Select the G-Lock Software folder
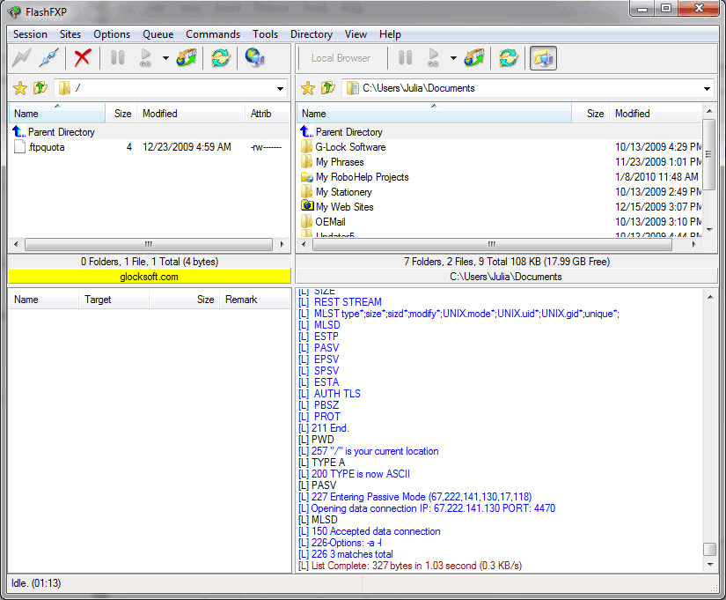 coord(350,147)
